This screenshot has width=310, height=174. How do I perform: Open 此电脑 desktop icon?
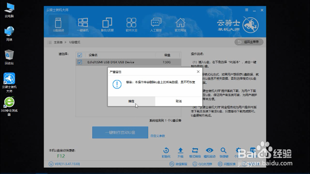click(x=9, y=10)
